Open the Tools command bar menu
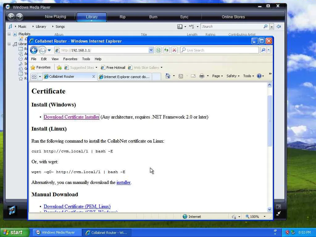This screenshot has height=237, width=316. pos(248,76)
